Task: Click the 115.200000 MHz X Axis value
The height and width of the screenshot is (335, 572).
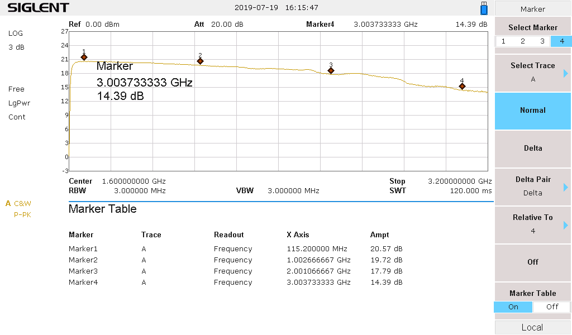Action: (317, 249)
